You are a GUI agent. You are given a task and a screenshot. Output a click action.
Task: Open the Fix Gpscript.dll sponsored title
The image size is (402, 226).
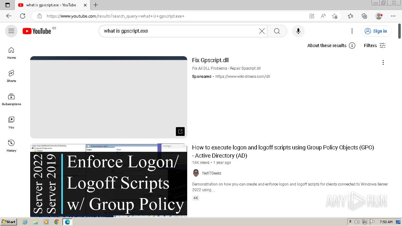pos(210,60)
